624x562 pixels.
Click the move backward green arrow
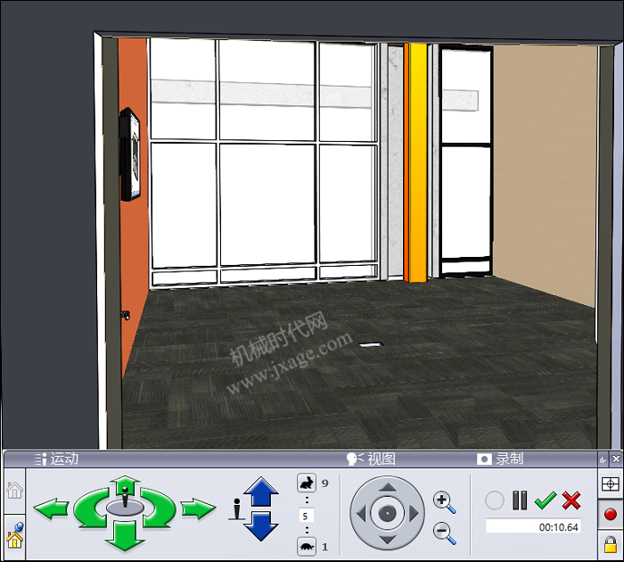pos(125,537)
